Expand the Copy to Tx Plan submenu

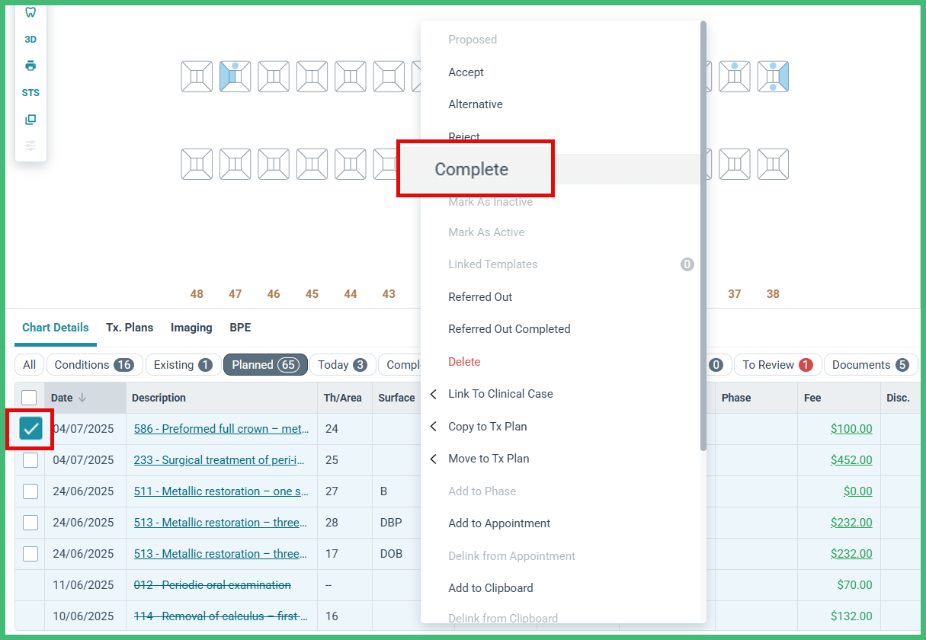pos(488,426)
